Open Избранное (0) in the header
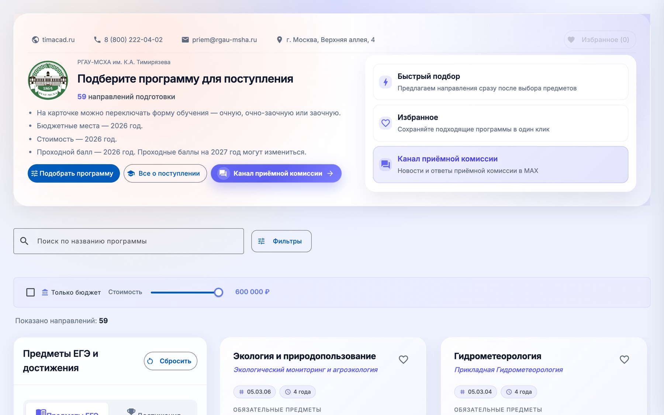The width and height of the screenshot is (664, 415). pos(600,39)
